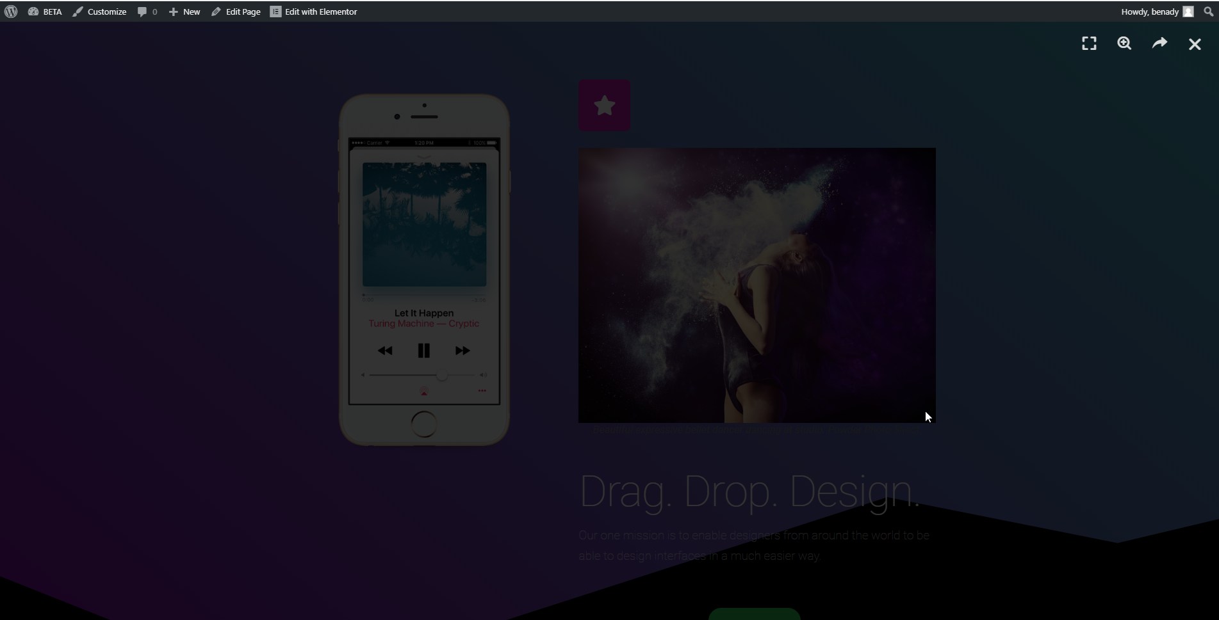Click the admin bar search magnifier
Image resolution: width=1219 pixels, height=620 pixels.
(1208, 12)
